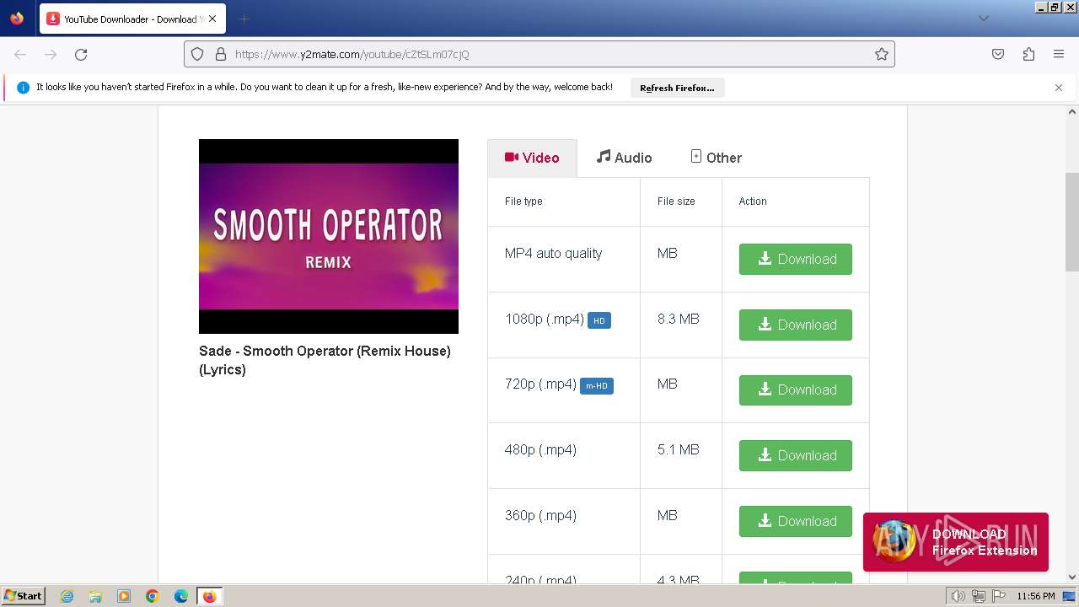Launch Microsoft Edge from the taskbar
This screenshot has width=1079, height=607.
click(x=181, y=596)
